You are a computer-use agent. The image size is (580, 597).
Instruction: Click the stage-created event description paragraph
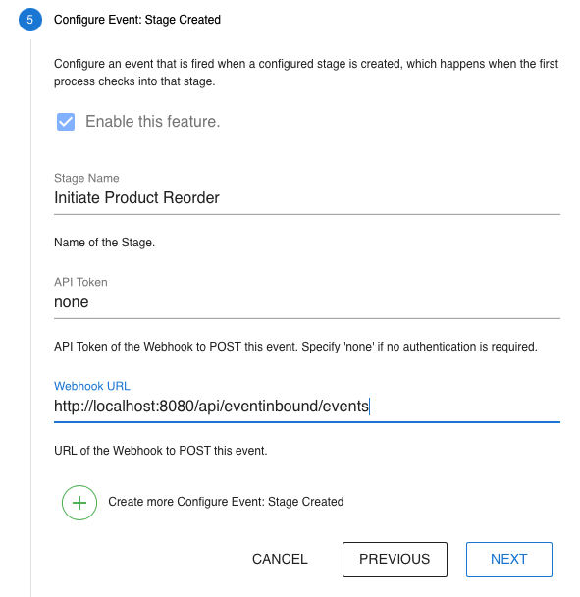(x=306, y=73)
